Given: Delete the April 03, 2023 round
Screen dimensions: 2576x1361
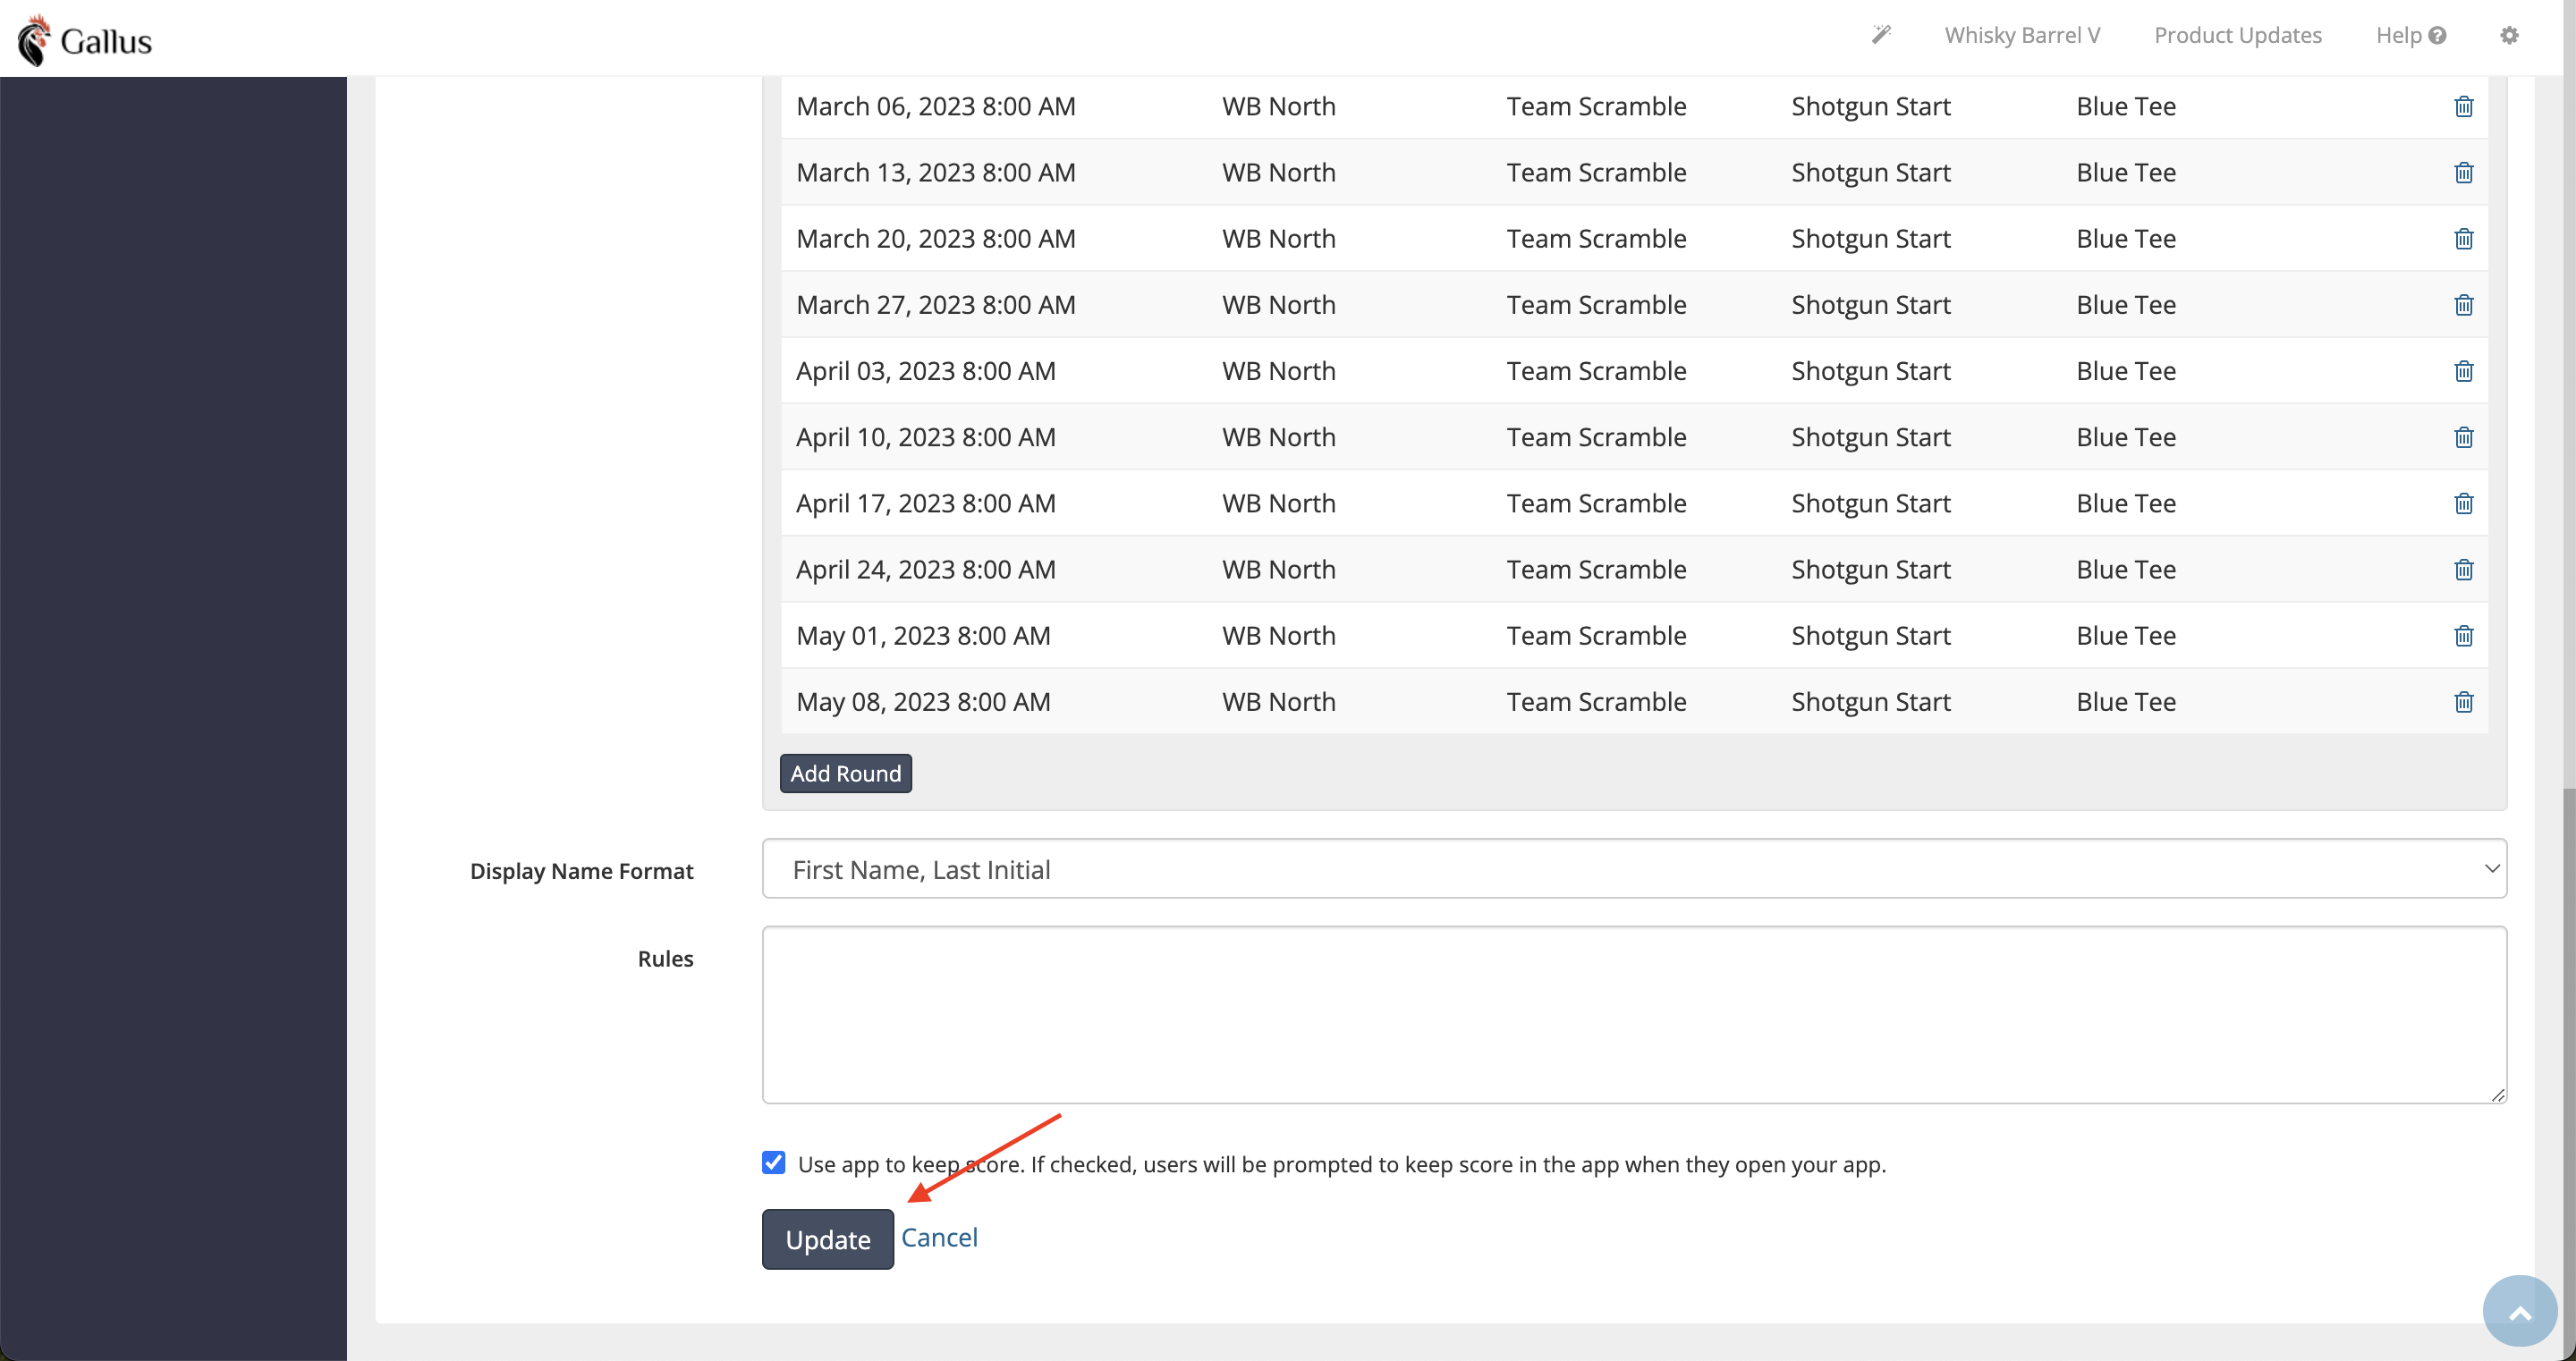Looking at the screenshot, I should pos(2463,371).
